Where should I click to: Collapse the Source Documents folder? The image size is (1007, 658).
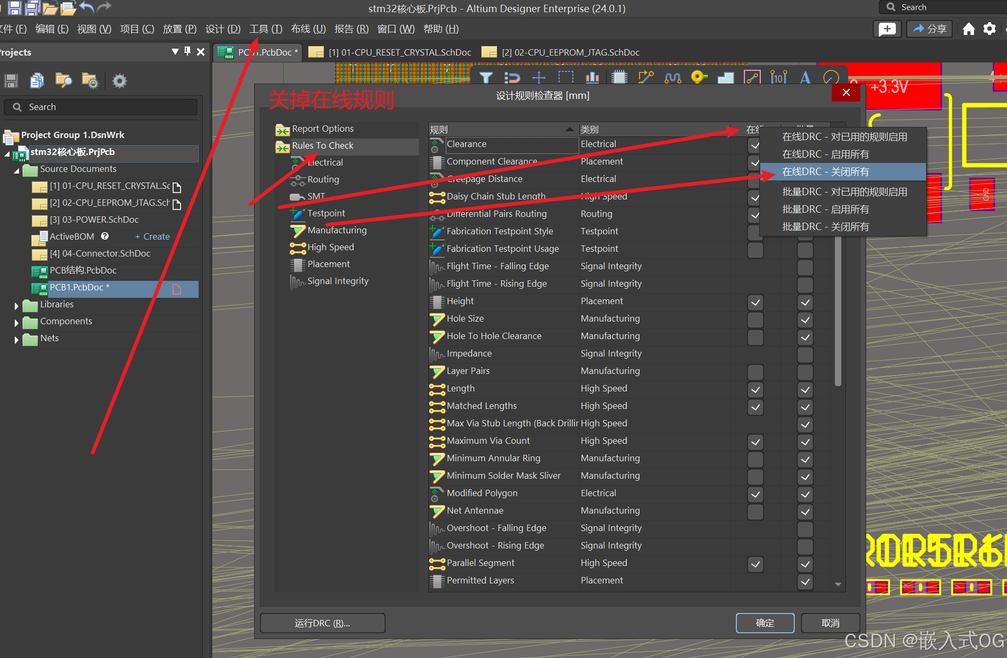click(16, 170)
